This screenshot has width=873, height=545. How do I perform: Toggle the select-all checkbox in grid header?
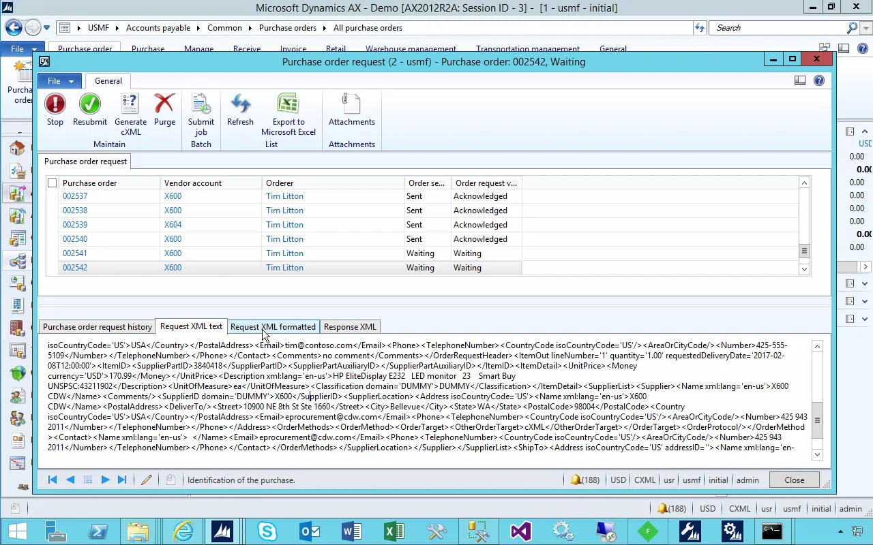pyautogui.click(x=53, y=183)
